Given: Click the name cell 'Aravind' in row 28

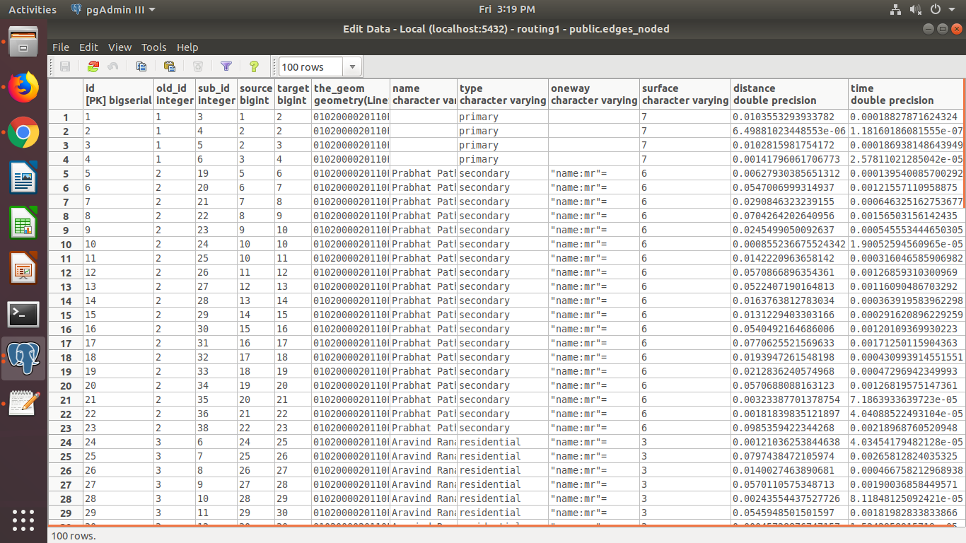Looking at the screenshot, I should coord(423,498).
